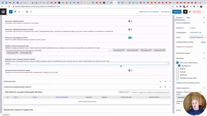
Task: Expand 'Постоянная ссылка' panel
Action: 204,53
